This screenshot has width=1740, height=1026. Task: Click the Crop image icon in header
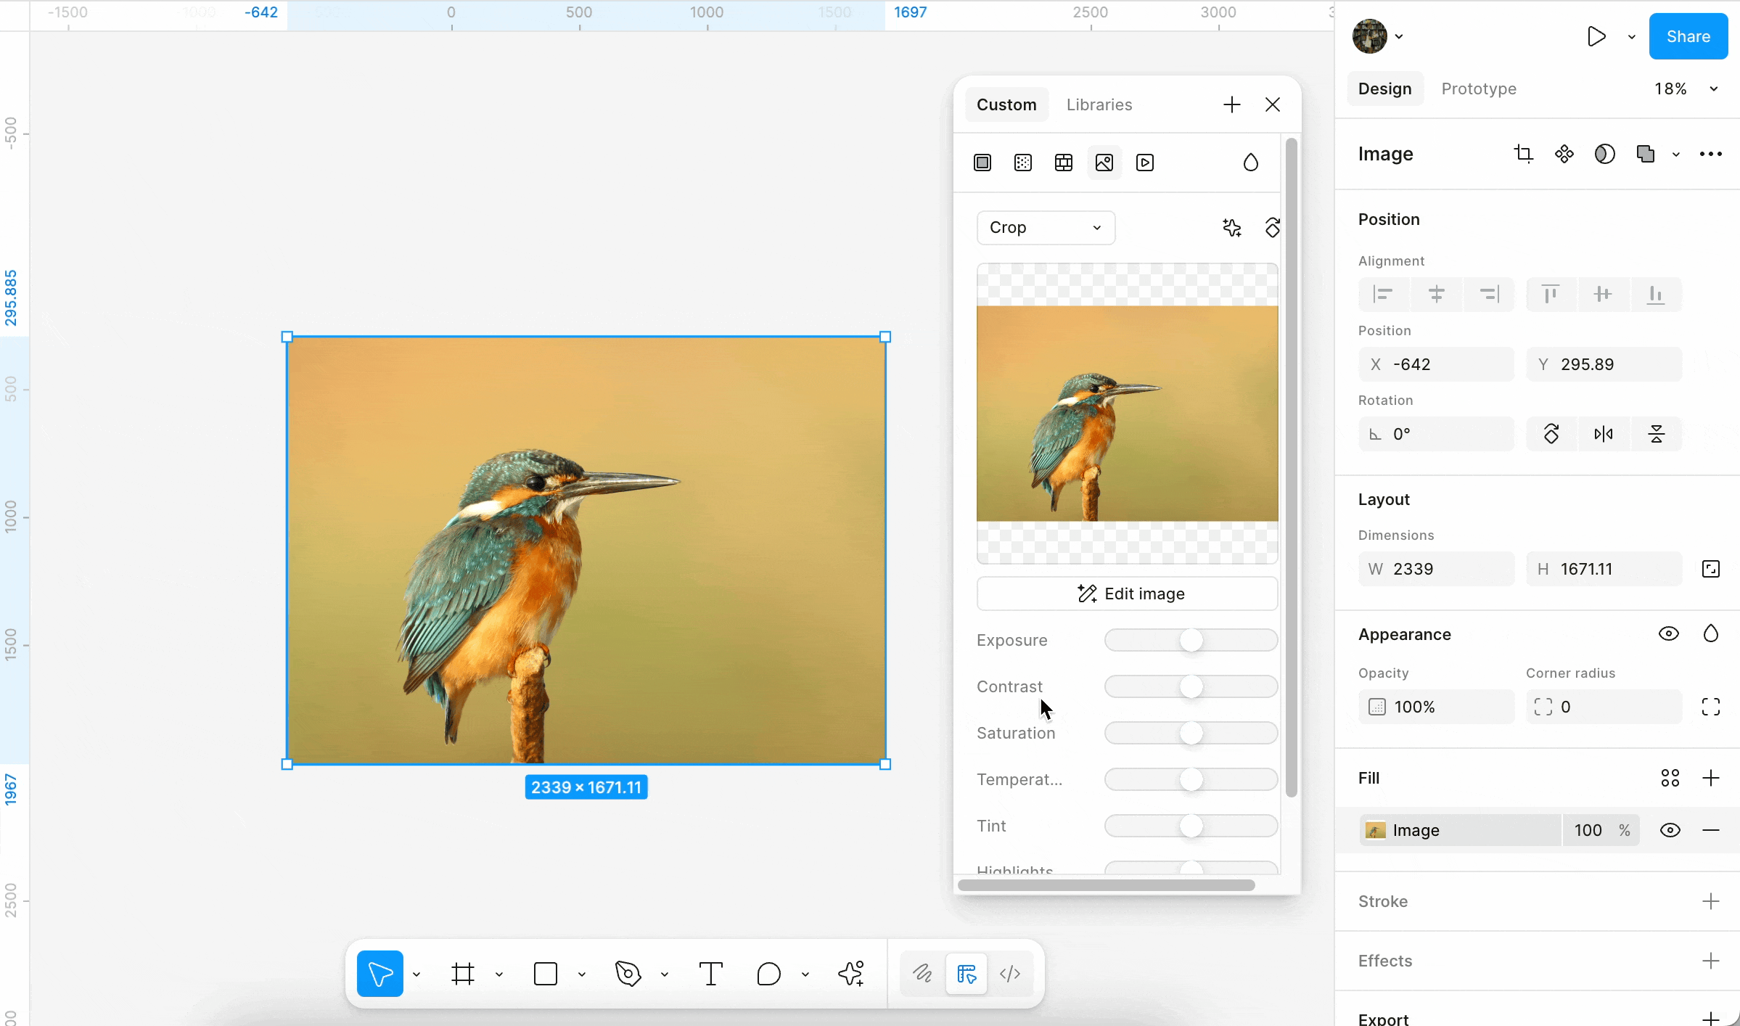point(1524,154)
